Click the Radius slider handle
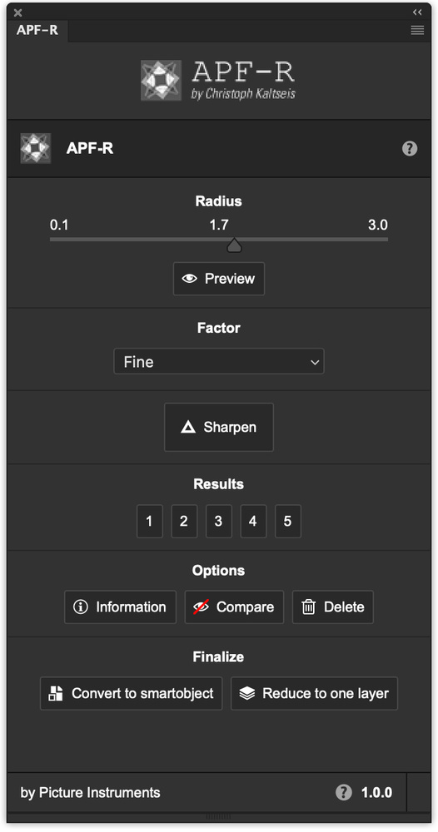 [x=234, y=245]
